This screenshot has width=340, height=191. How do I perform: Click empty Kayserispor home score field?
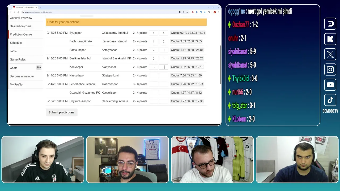[154, 76]
